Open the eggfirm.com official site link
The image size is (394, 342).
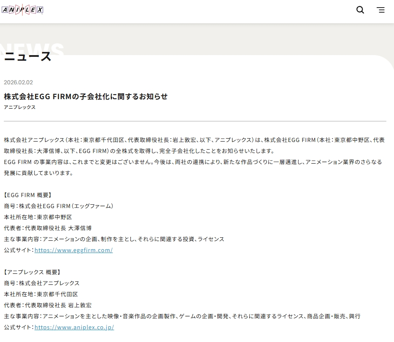tap(73, 250)
